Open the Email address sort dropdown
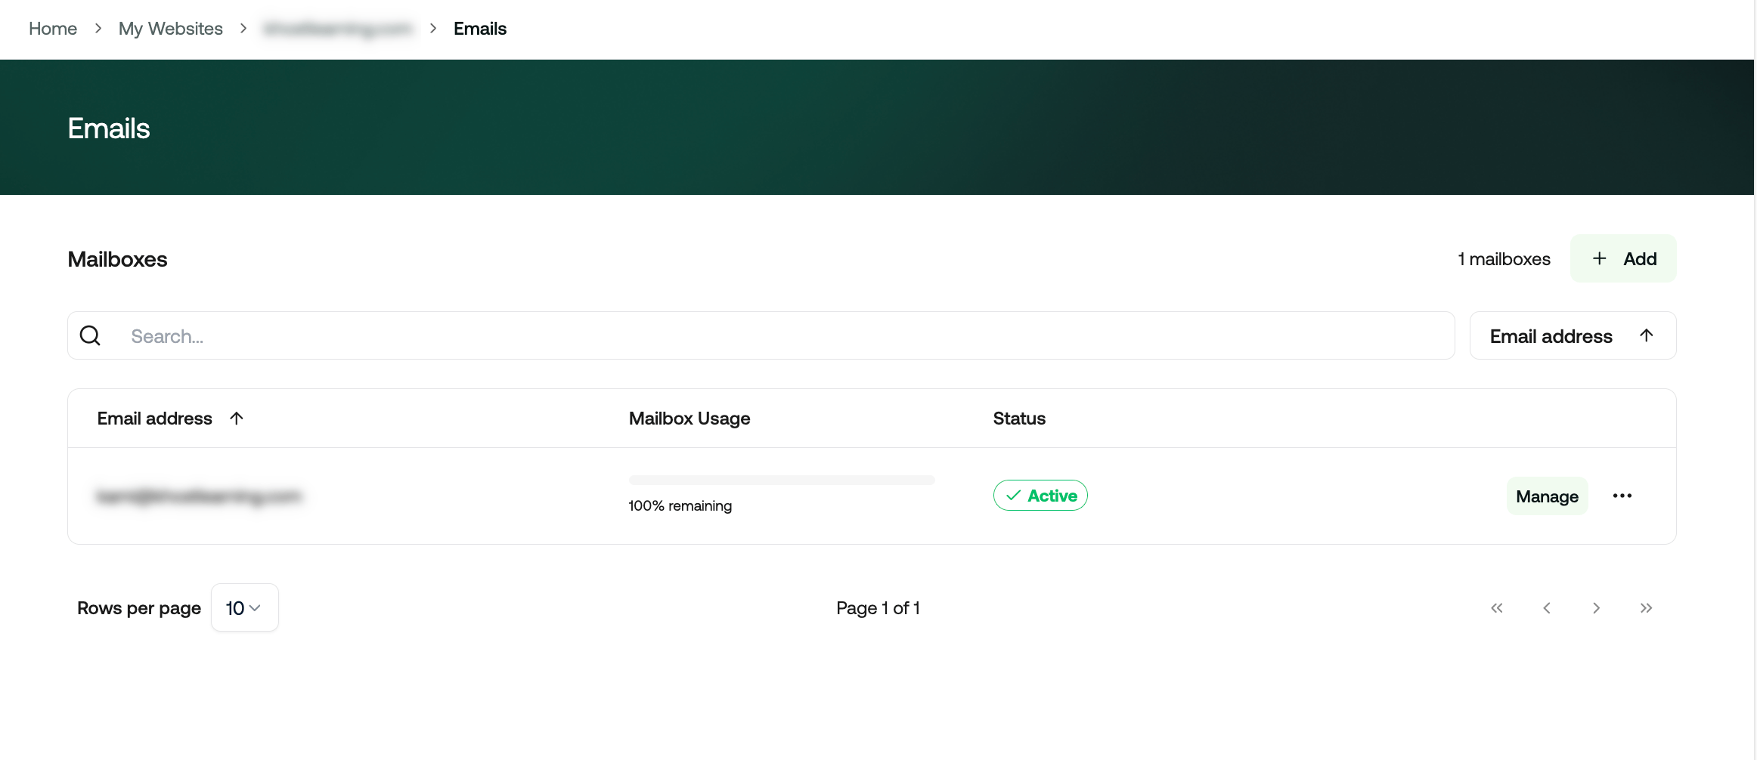This screenshot has width=1757, height=760. point(1573,335)
